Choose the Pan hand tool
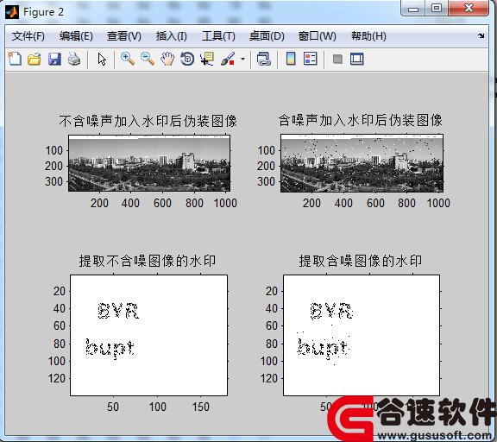Screen dimensions: 497x442 (x=167, y=59)
